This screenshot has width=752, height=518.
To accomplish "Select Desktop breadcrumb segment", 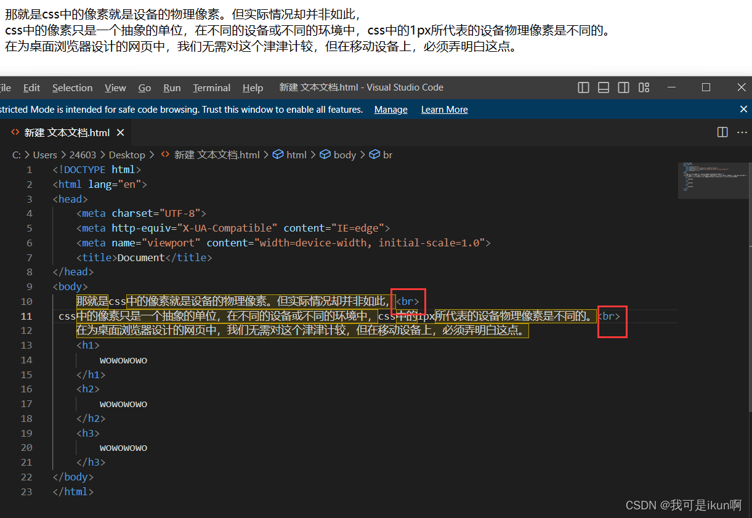I will (x=127, y=155).
